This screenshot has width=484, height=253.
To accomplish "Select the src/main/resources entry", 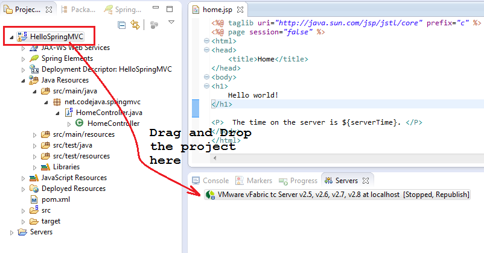I will pyautogui.click(x=84, y=134).
